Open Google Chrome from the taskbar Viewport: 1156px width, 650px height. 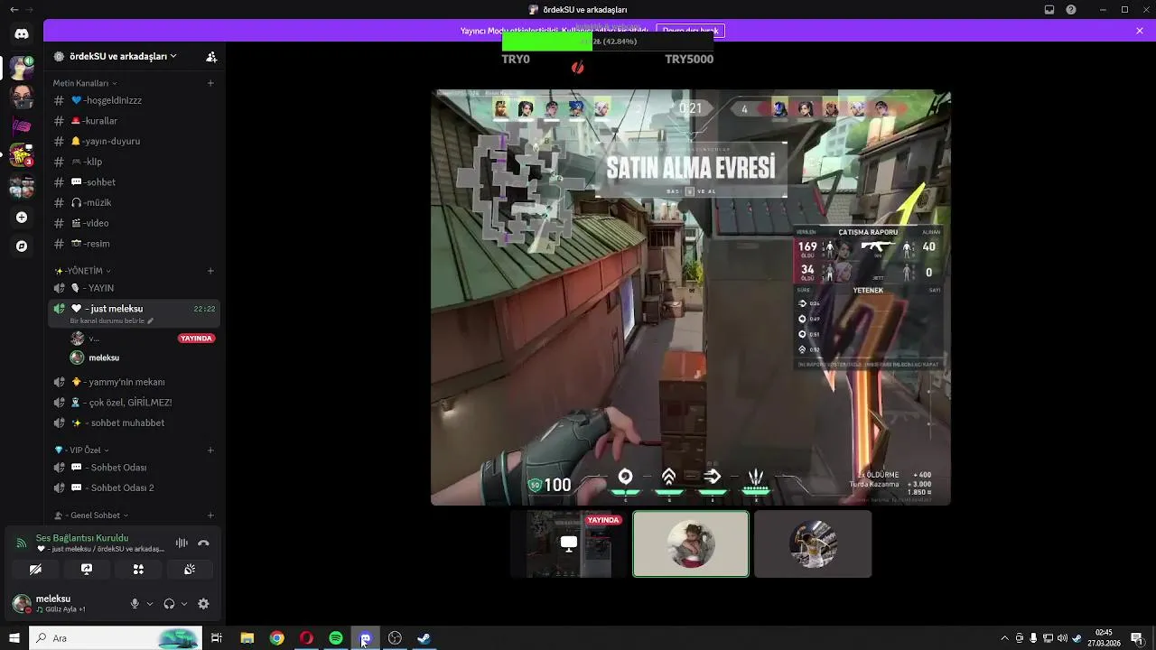(x=276, y=638)
